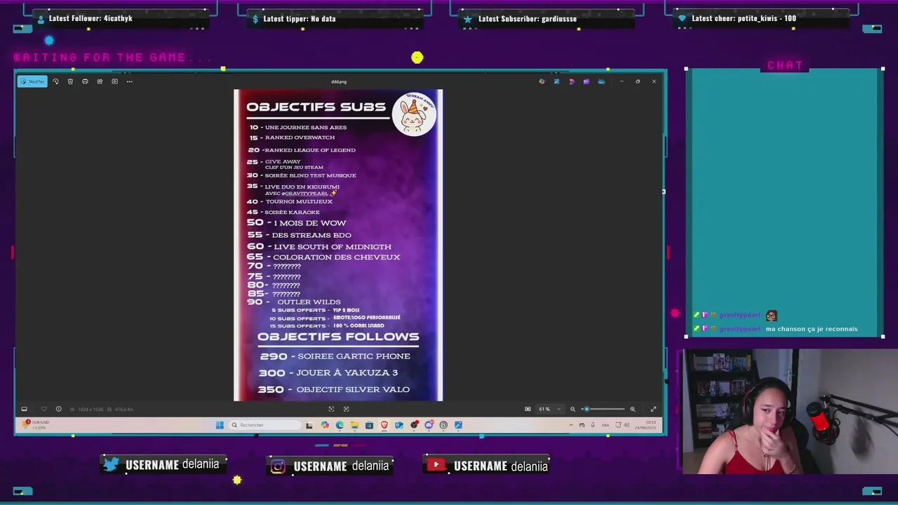898x505 pixels.
Task: Show actual size with center-right icon
Action: click(x=346, y=409)
